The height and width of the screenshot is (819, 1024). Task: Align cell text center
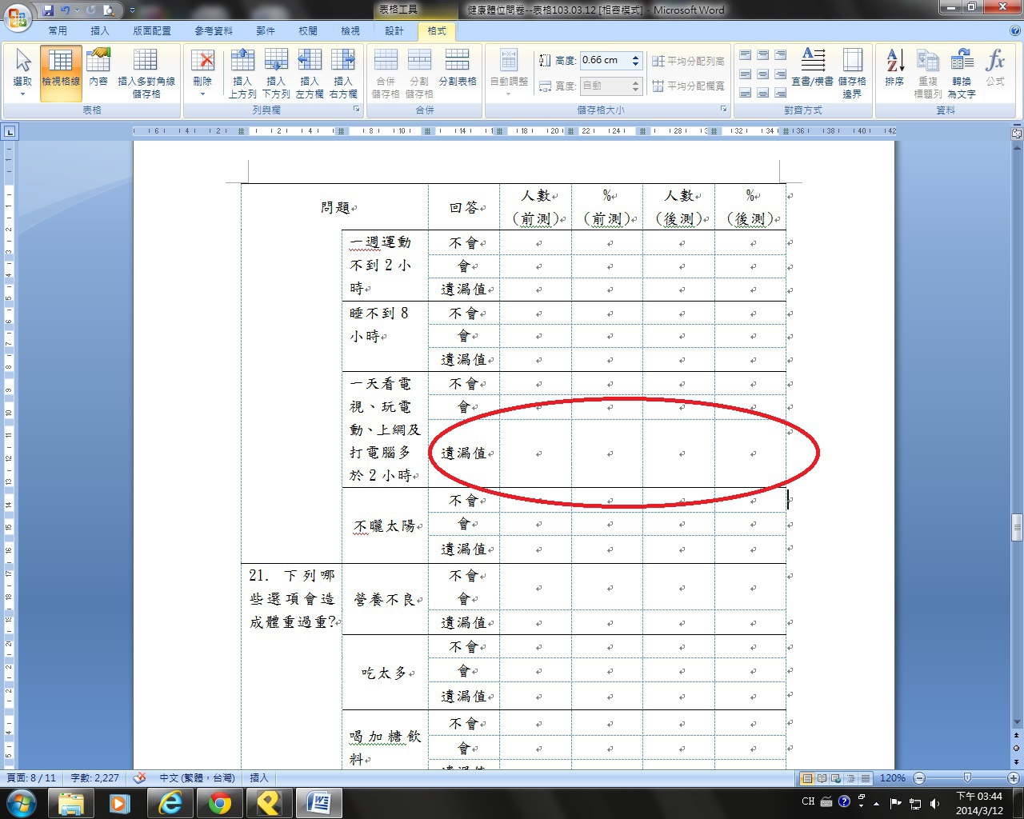point(763,74)
